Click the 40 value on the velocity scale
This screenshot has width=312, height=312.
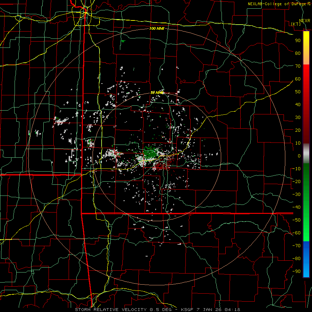tap(298, 105)
